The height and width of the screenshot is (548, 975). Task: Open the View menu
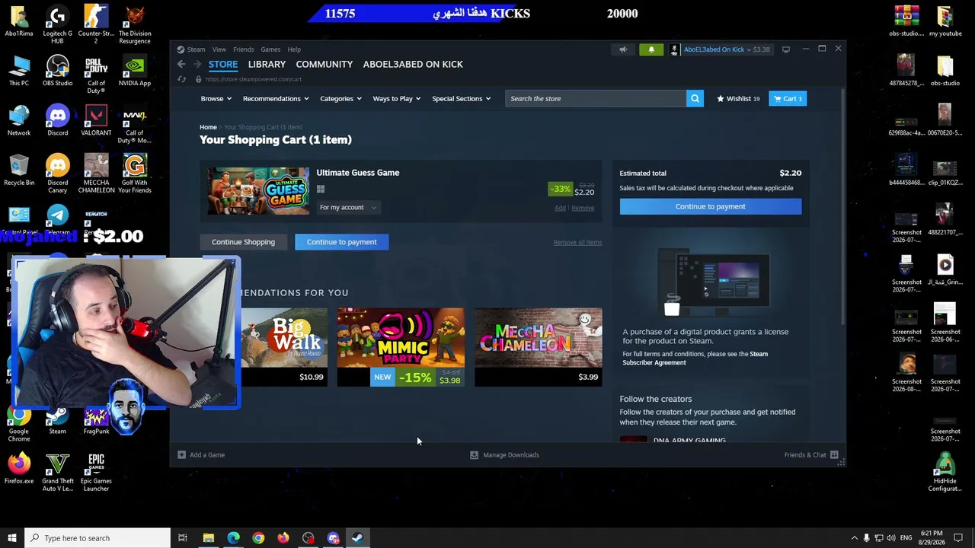pos(219,49)
